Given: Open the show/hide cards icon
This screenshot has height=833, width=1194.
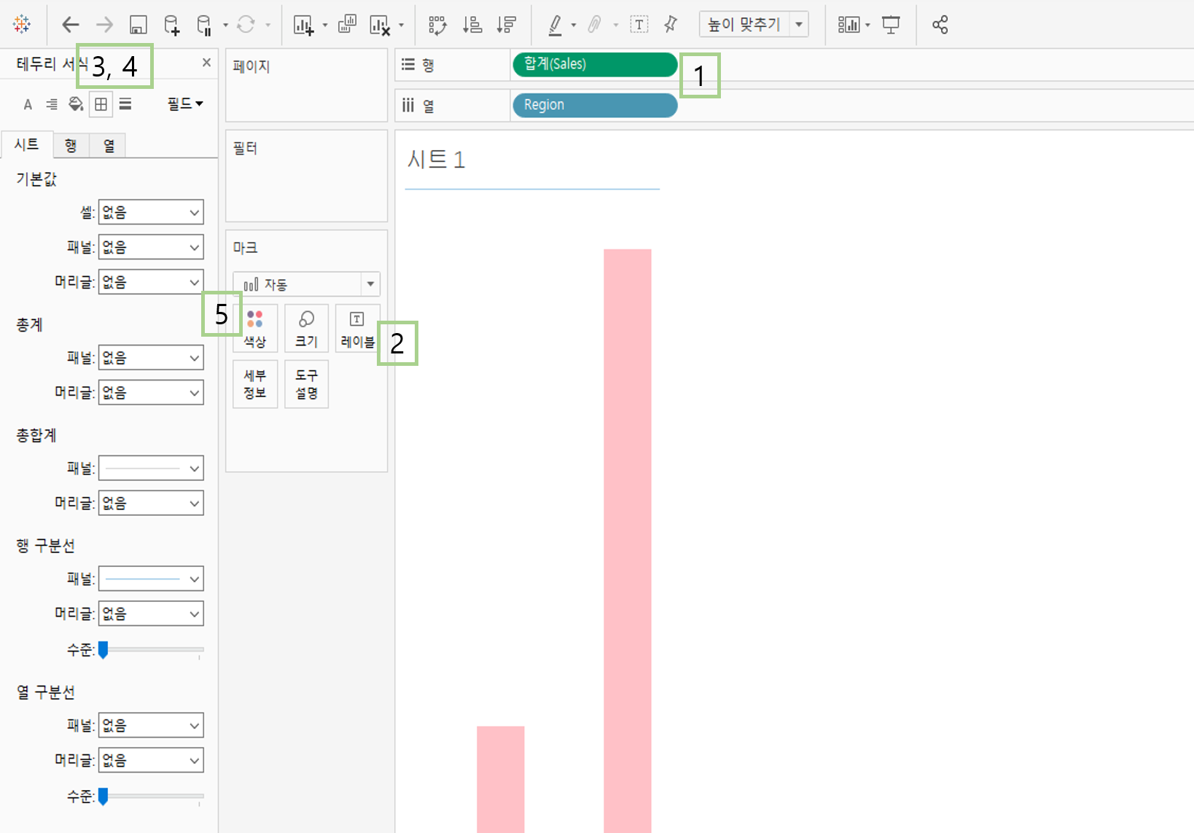Looking at the screenshot, I should [849, 25].
